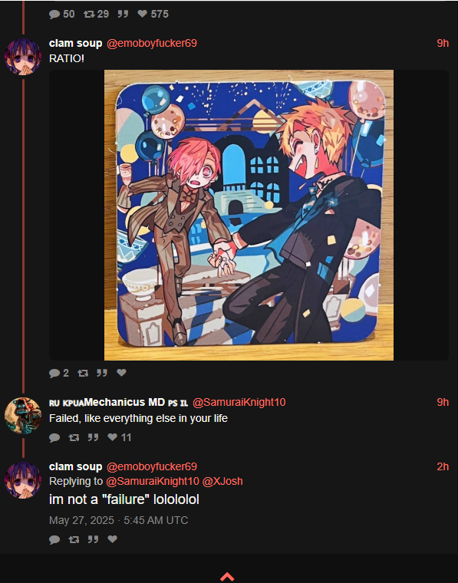This screenshot has height=583, width=458.
Task: Open replies on the RATIO! tweet
Action: point(54,373)
